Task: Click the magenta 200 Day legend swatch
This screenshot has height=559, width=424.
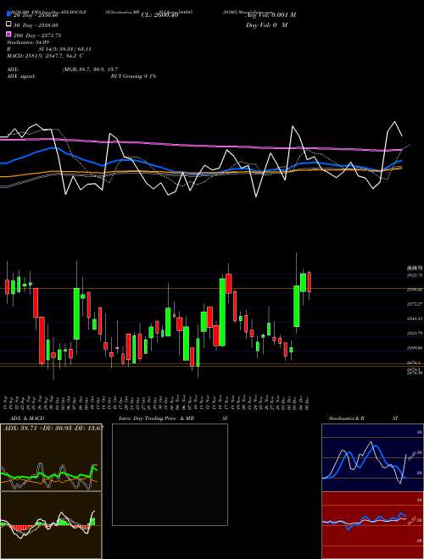Action: click(x=8, y=35)
